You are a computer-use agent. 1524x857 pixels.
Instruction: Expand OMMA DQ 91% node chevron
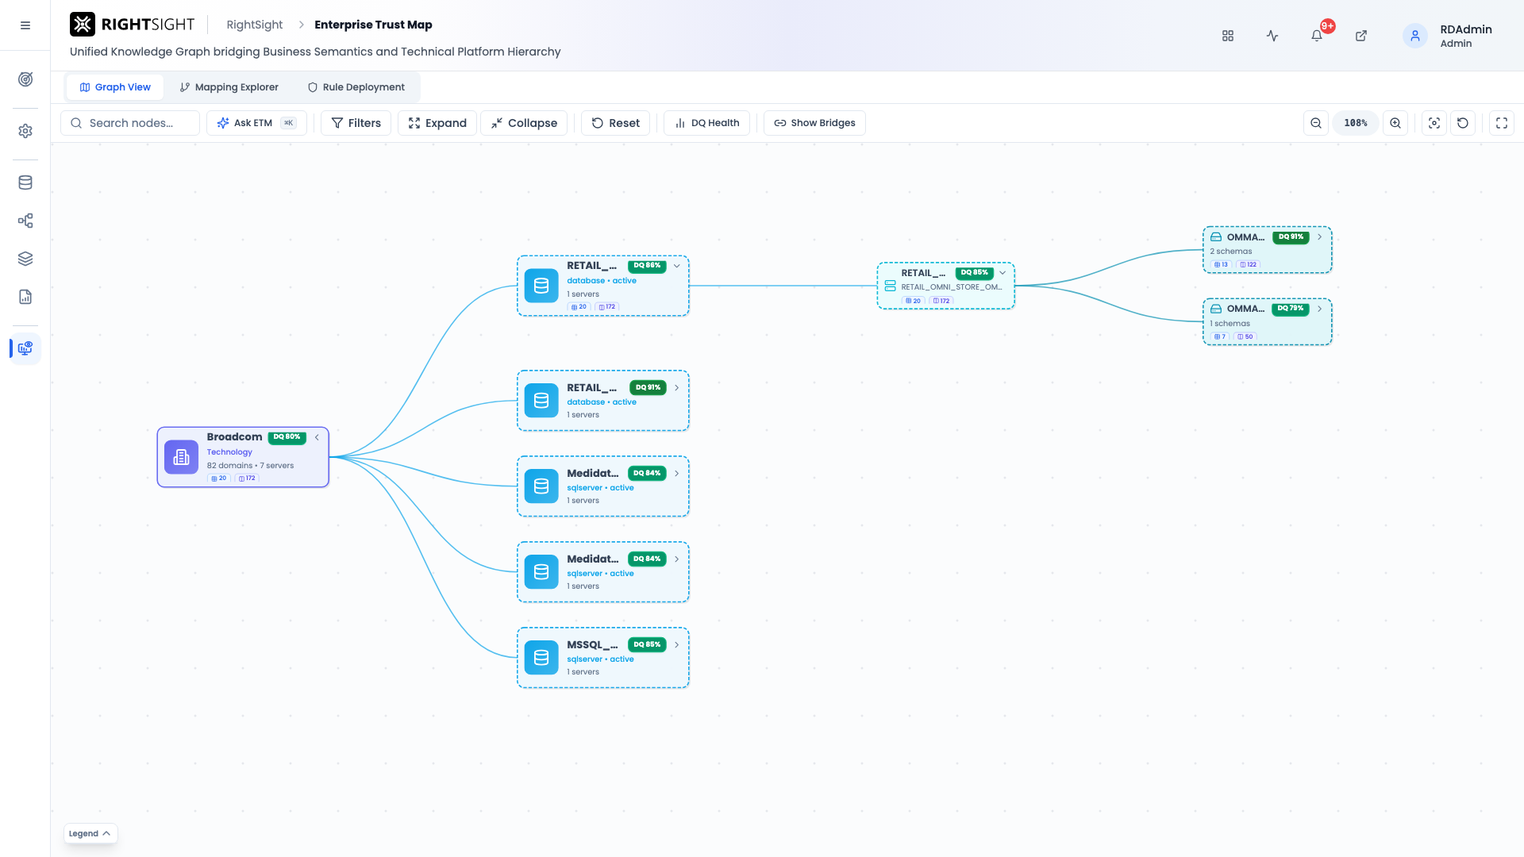click(x=1320, y=237)
